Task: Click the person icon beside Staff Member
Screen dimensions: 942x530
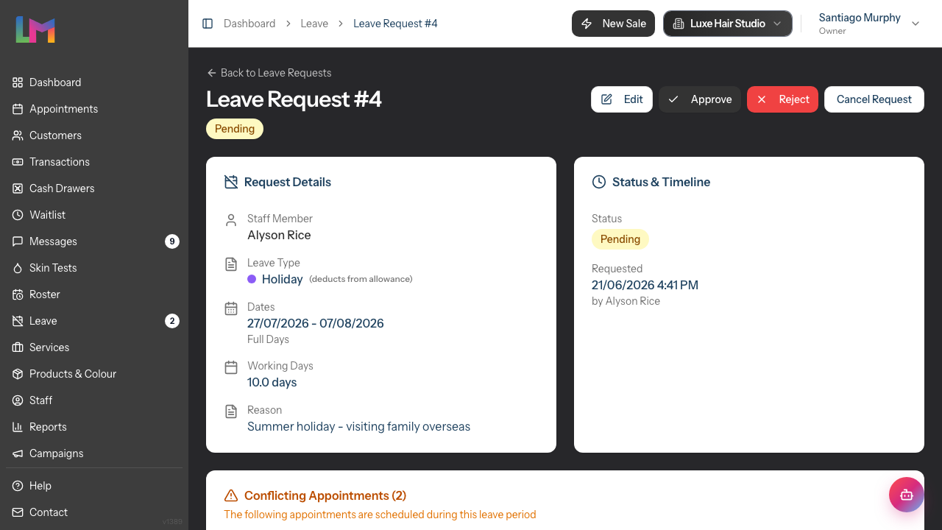Action: (231, 220)
